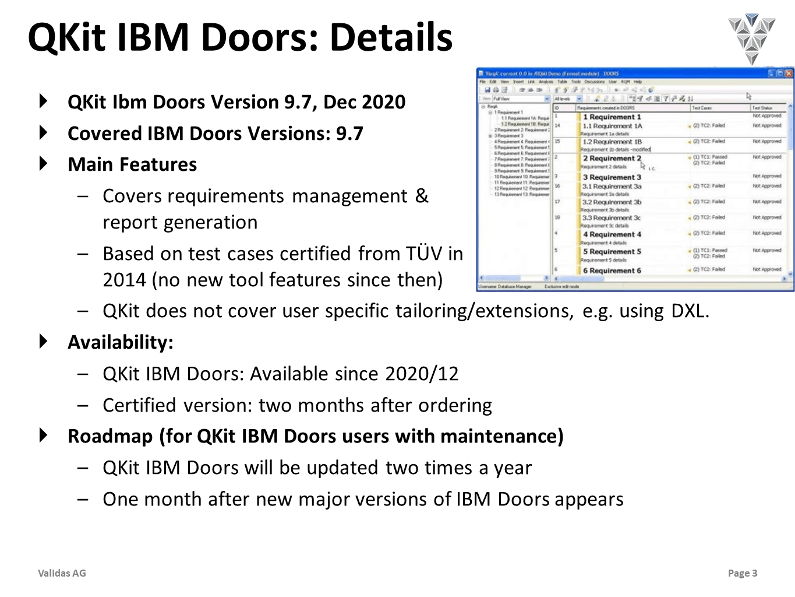Select the 5 Requirement 5 heading

[x=612, y=252]
